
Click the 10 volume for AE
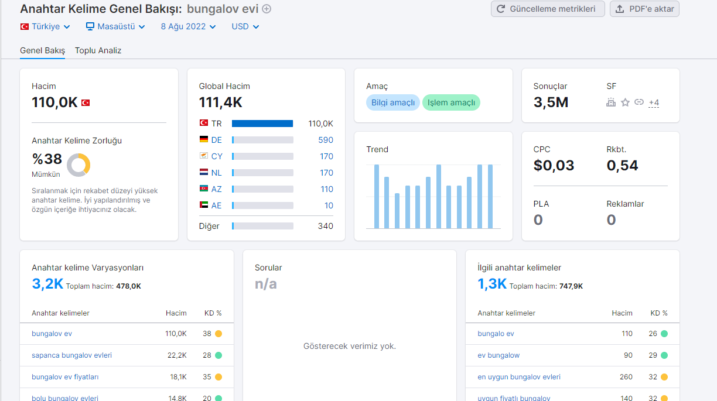click(x=329, y=205)
